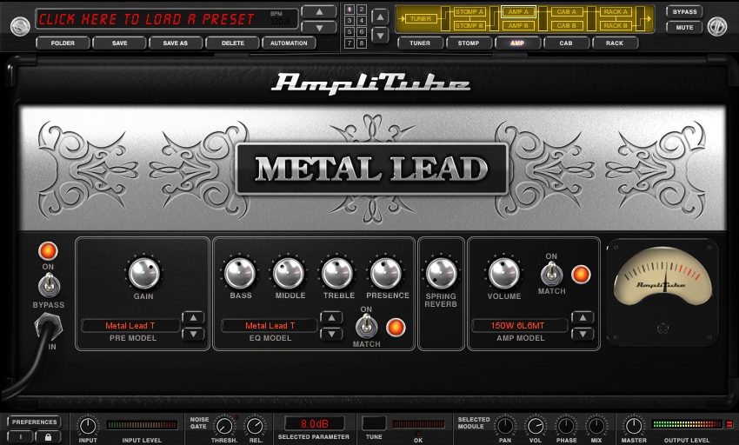Click the padlock icon below Preferences

pos(48,437)
